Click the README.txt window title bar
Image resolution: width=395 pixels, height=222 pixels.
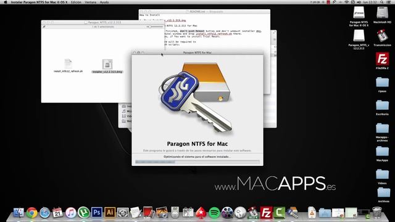click(204, 12)
